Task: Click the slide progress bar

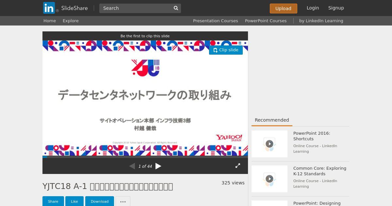Action: pyautogui.click(x=145, y=157)
